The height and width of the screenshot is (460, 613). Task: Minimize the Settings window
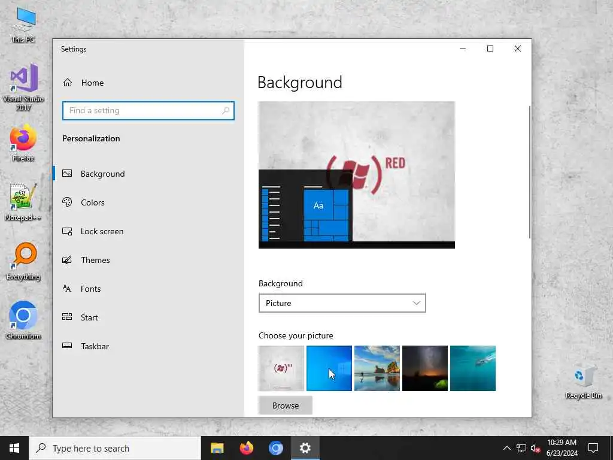pos(463,49)
